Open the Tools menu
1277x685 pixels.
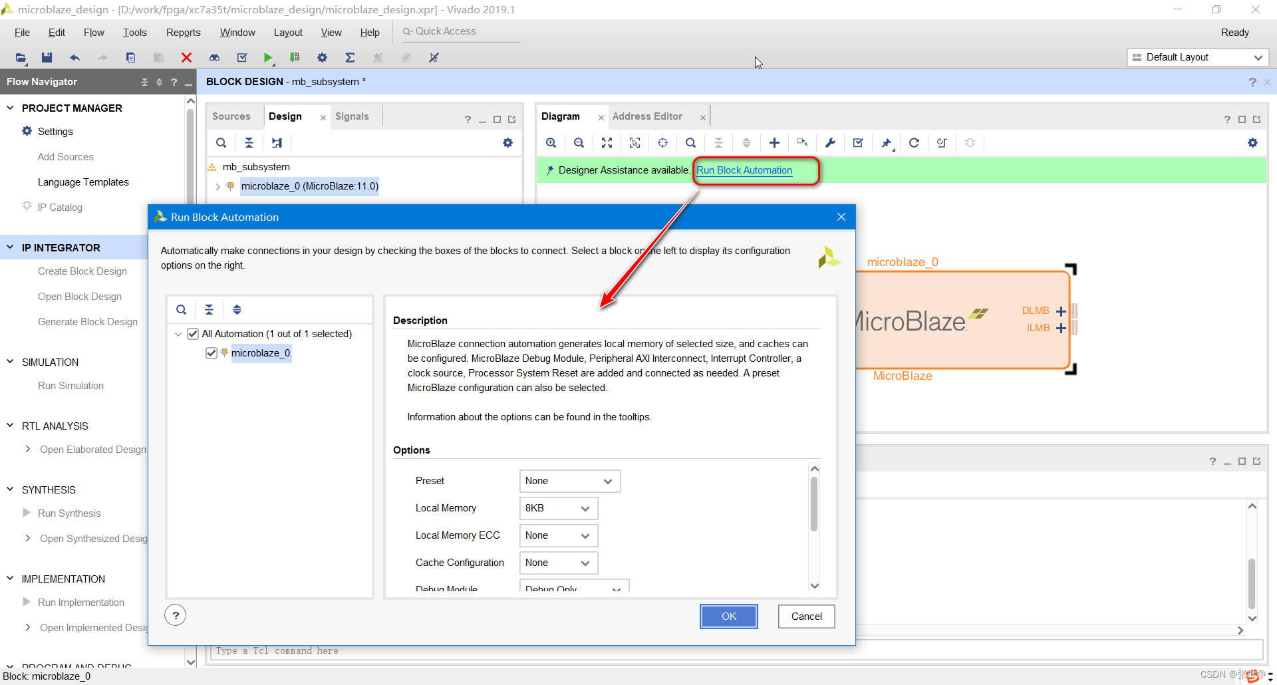click(x=135, y=33)
